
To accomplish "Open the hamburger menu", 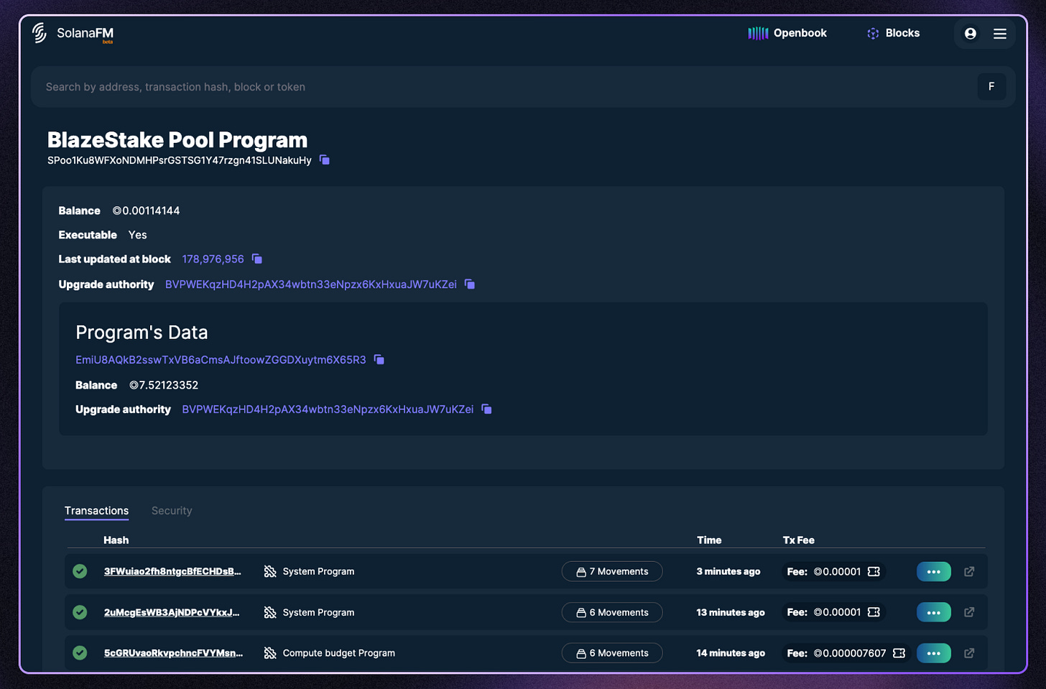I will click(x=999, y=34).
